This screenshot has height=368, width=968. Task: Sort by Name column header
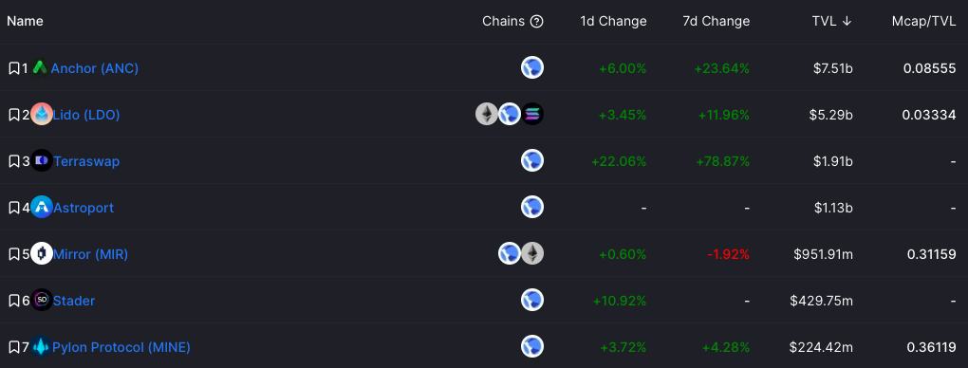pyautogui.click(x=25, y=22)
